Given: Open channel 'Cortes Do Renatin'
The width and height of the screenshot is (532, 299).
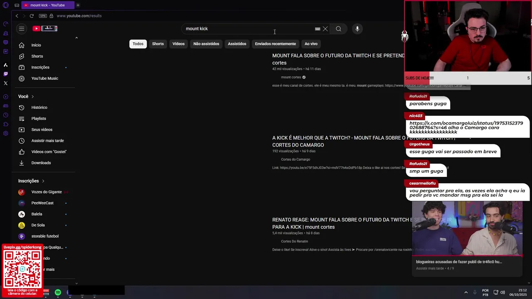Looking at the screenshot, I should (x=294, y=241).
